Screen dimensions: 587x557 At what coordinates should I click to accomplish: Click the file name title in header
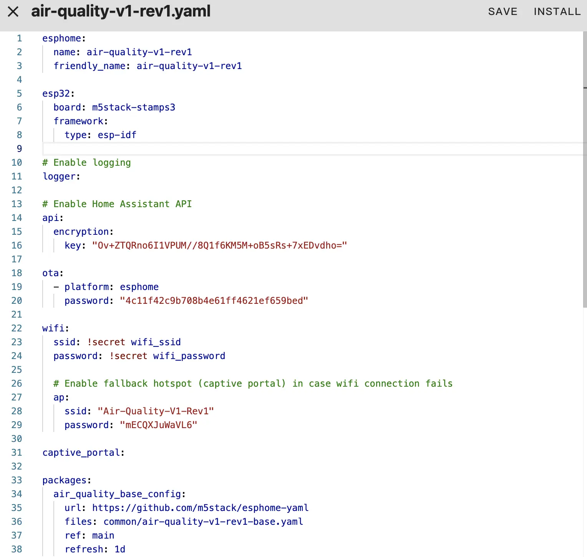121,12
